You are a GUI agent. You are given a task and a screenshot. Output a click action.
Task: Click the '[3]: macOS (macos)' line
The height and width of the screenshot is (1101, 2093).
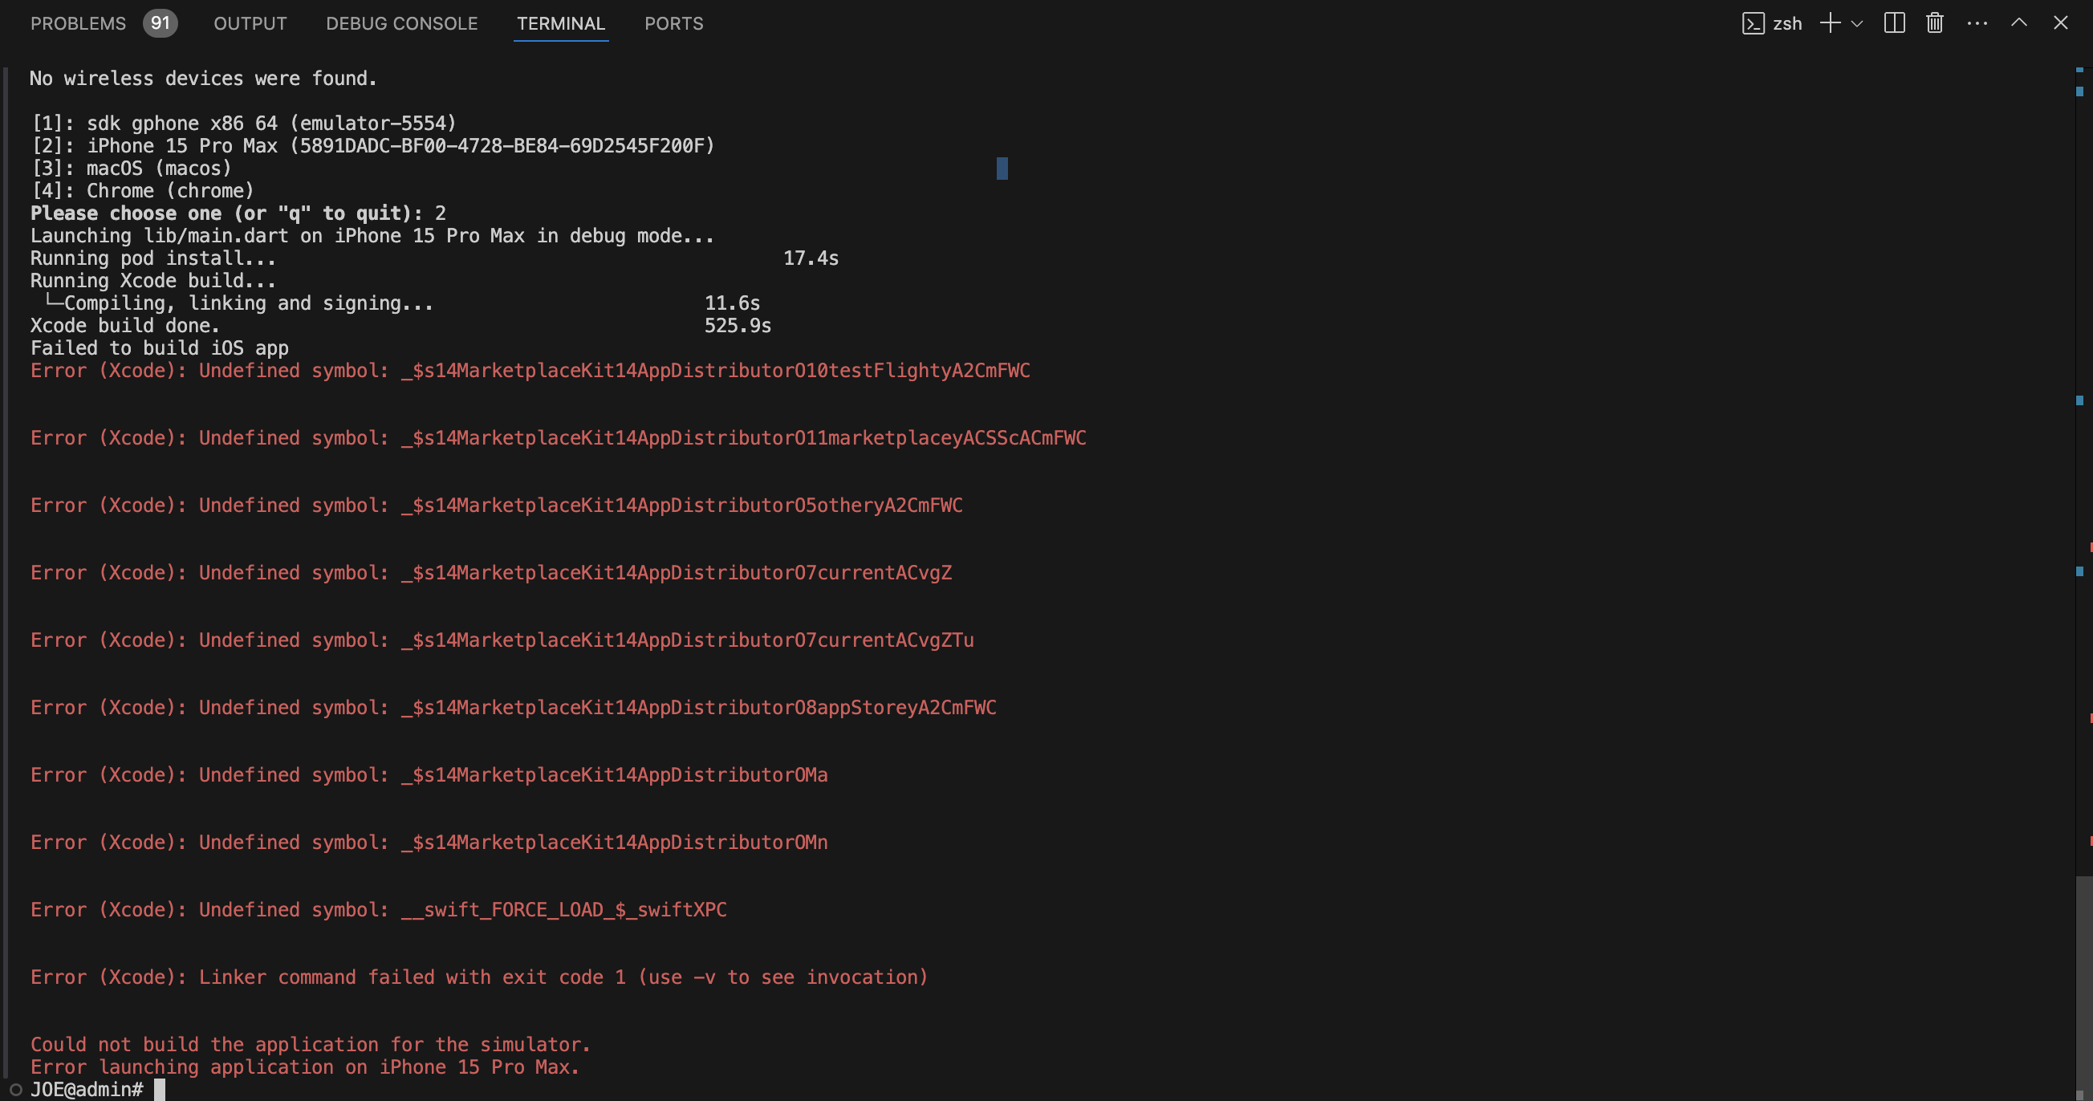coord(131,169)
